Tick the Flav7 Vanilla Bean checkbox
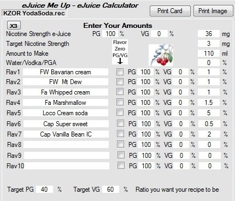Viewport: 235px width, 201px height. (x=120, y=134)
